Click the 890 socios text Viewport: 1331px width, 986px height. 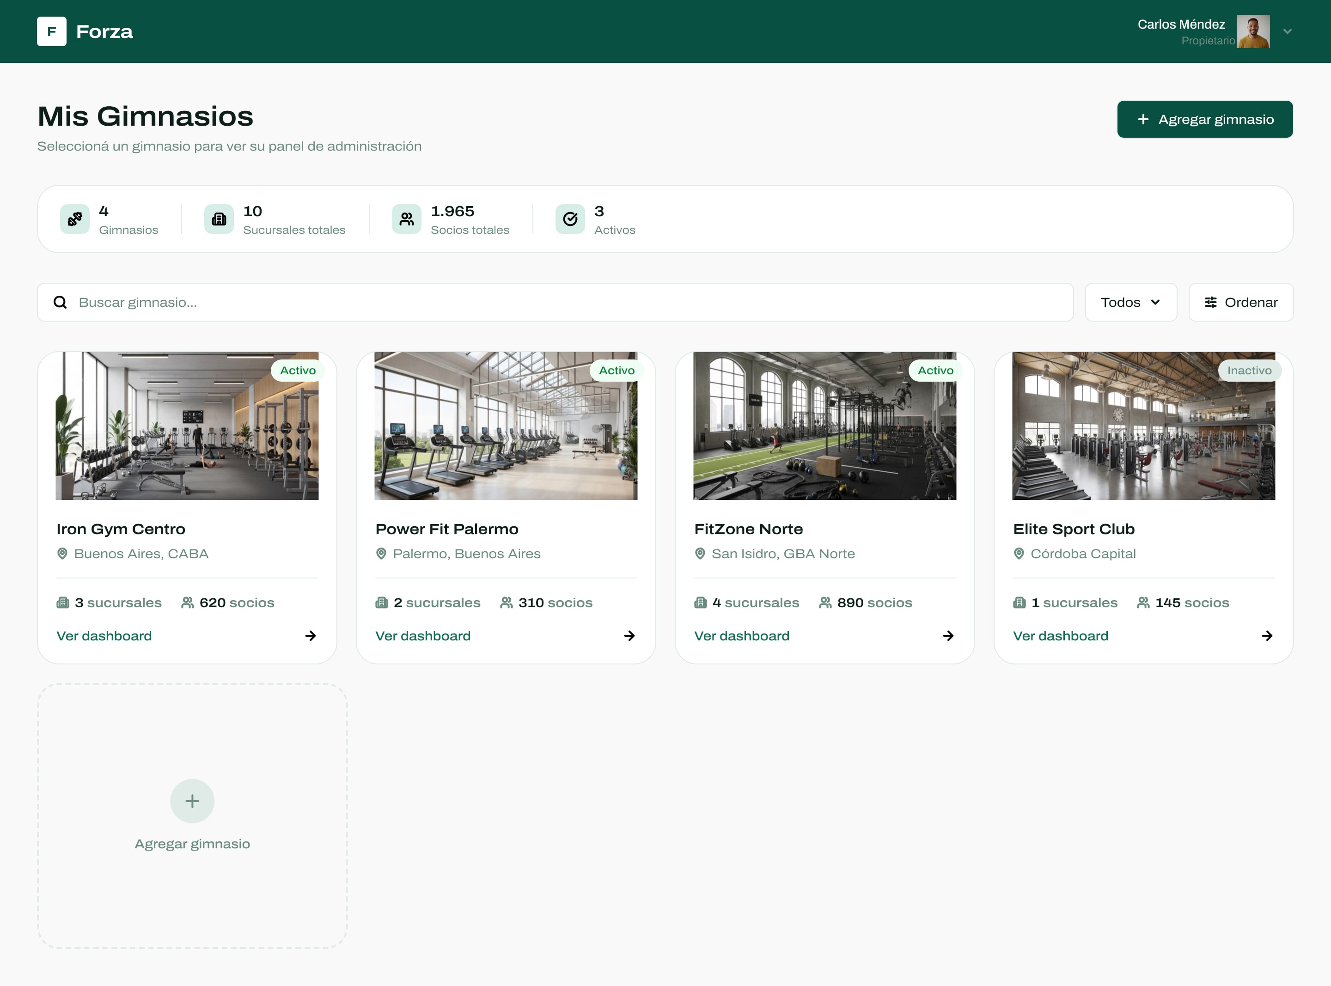coord(874,602)
